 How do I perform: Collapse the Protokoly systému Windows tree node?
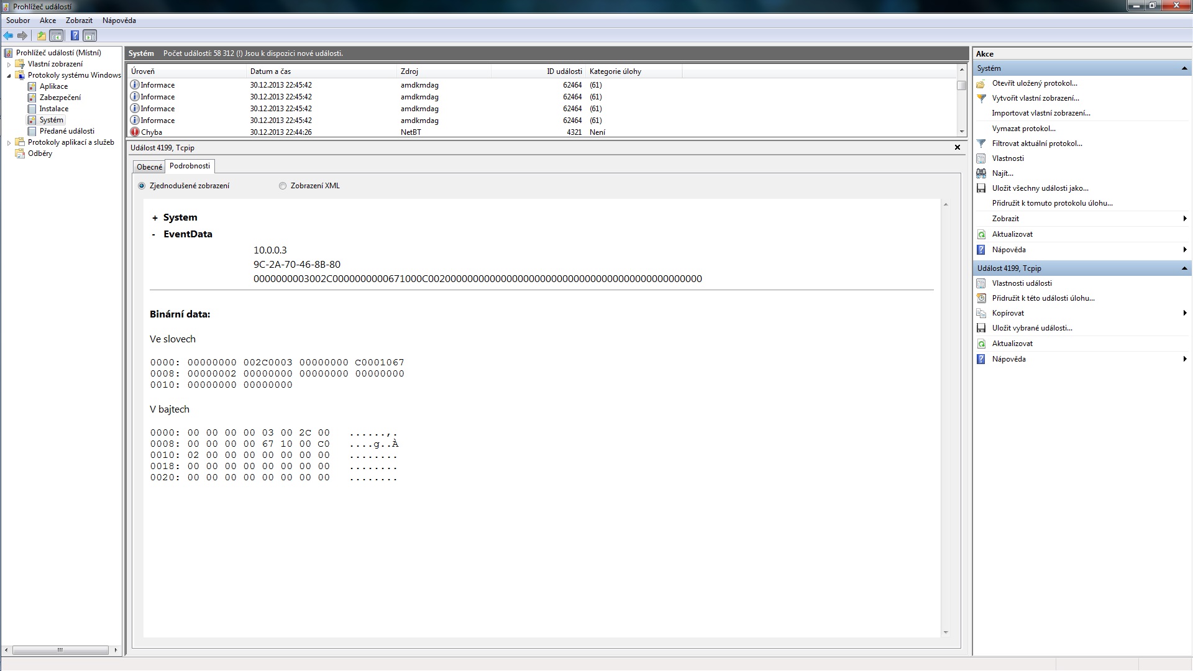tap(9, 75)
